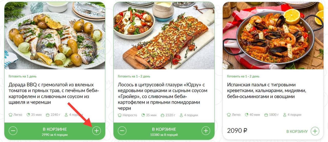Click the paella pan photo
The image size is (328, 142).
click(273, 36)
